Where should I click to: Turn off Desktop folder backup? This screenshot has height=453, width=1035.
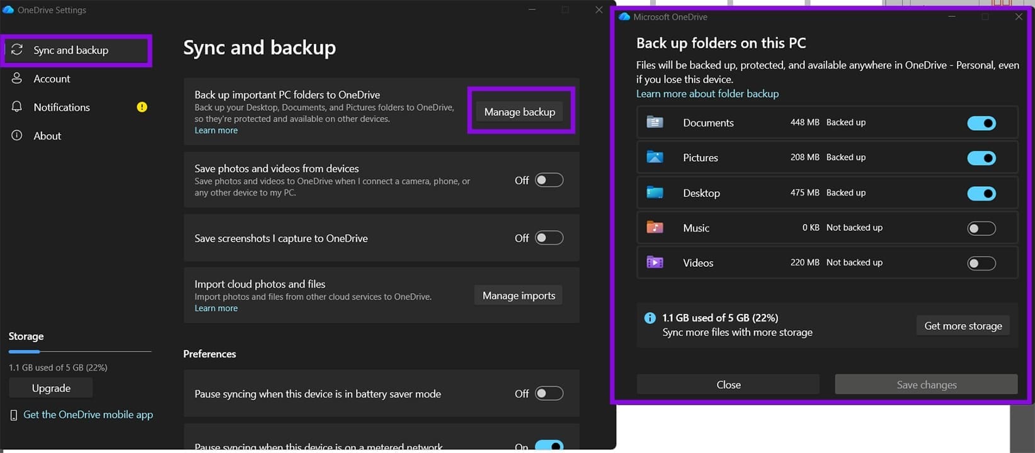pos(981,193)
